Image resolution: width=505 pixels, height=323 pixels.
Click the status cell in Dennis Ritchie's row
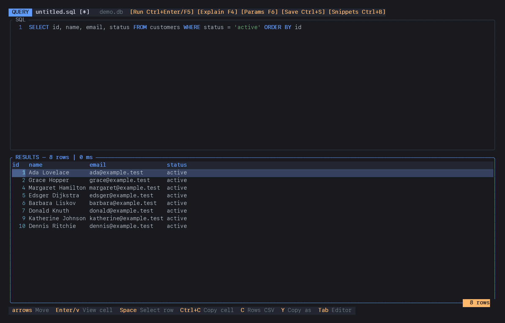click(177, 226)
